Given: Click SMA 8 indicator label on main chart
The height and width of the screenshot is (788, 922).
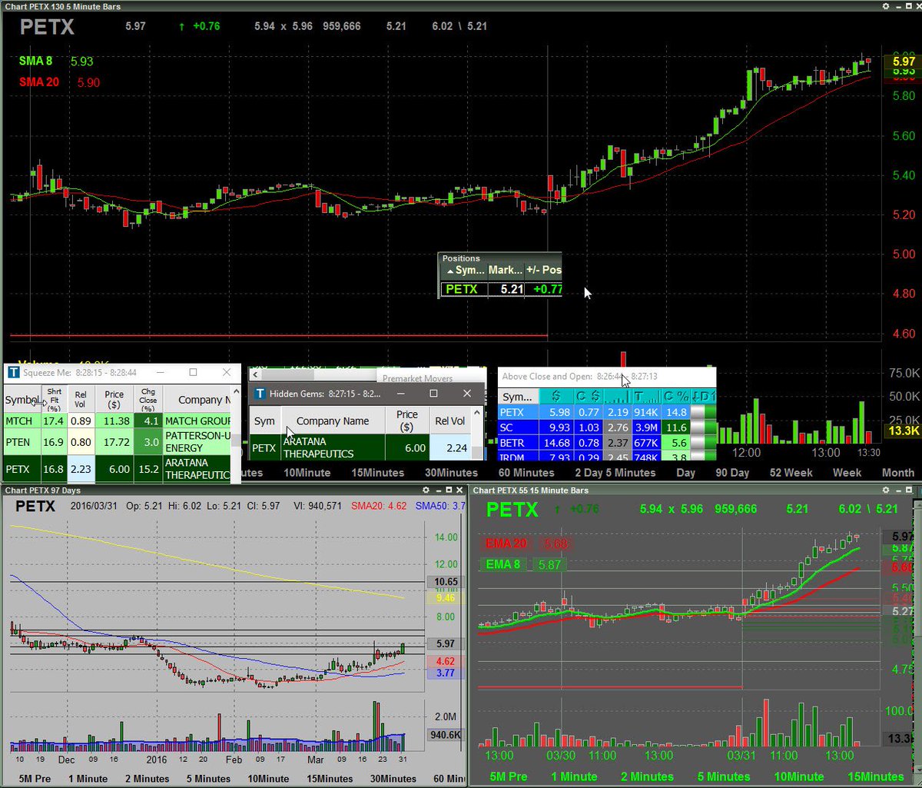Looking at the screenshot, I should coord(36,61).
